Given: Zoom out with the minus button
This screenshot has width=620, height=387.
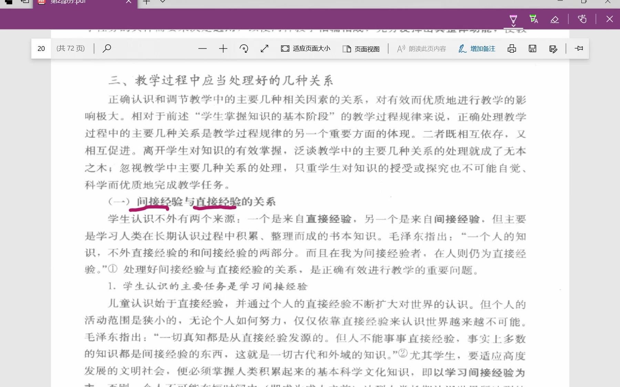Looking at the screenshot, I should click(x=203, y=49).
